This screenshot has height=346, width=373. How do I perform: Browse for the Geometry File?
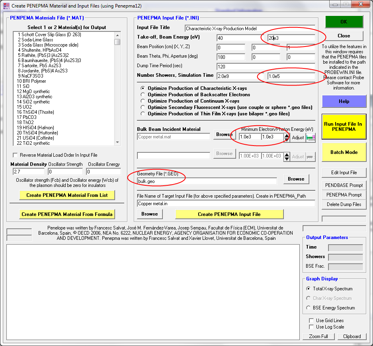click(x=296, y=179)
